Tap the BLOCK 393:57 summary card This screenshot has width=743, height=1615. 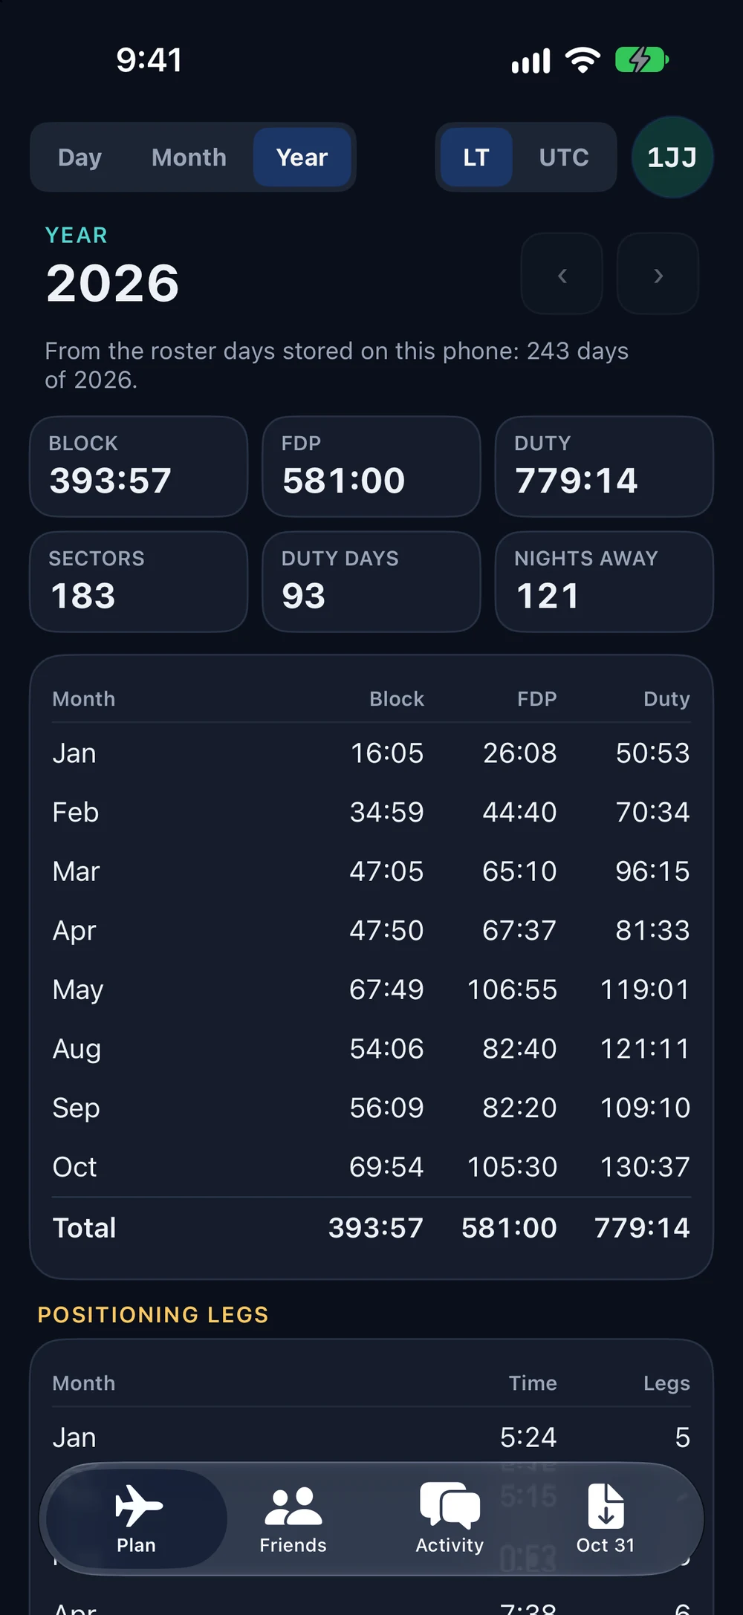click(139, 467)
